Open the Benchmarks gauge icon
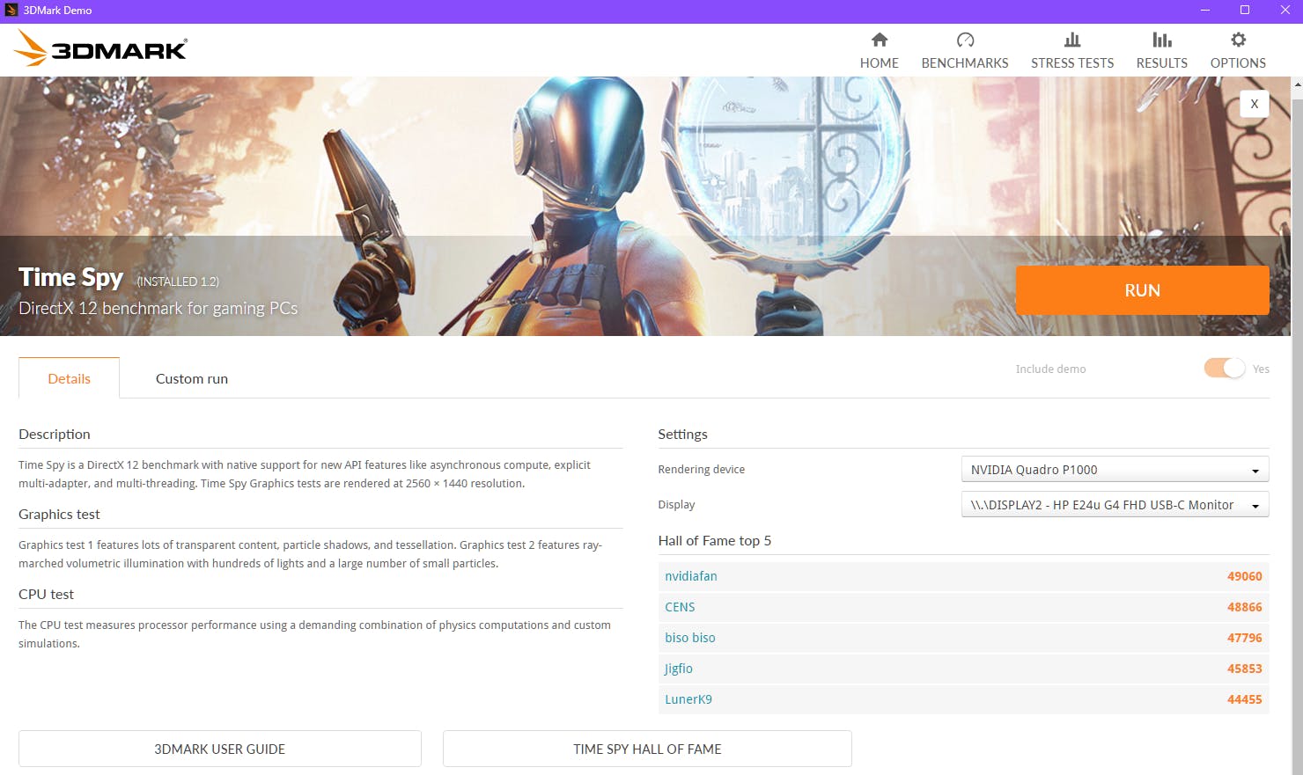Image resolution: width=1303 pixels, height=775 pixels. point(965,40)
